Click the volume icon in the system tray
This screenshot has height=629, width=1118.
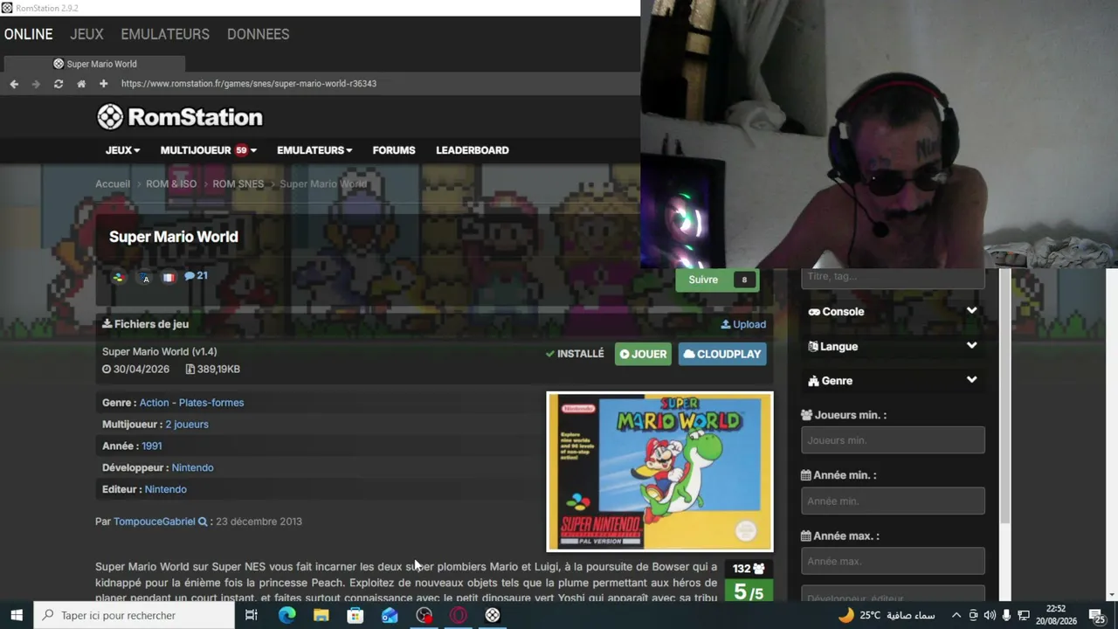pos(990,615)
